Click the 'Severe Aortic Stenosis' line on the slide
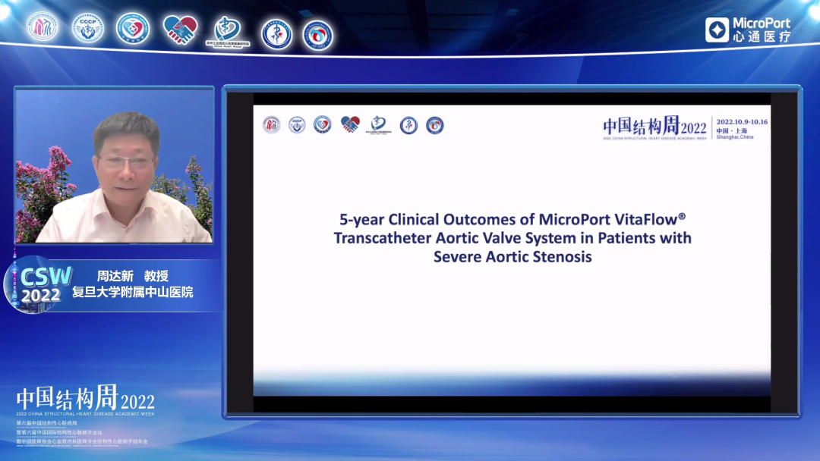Screen dimensions: 820x461 [x=512, y=256]
